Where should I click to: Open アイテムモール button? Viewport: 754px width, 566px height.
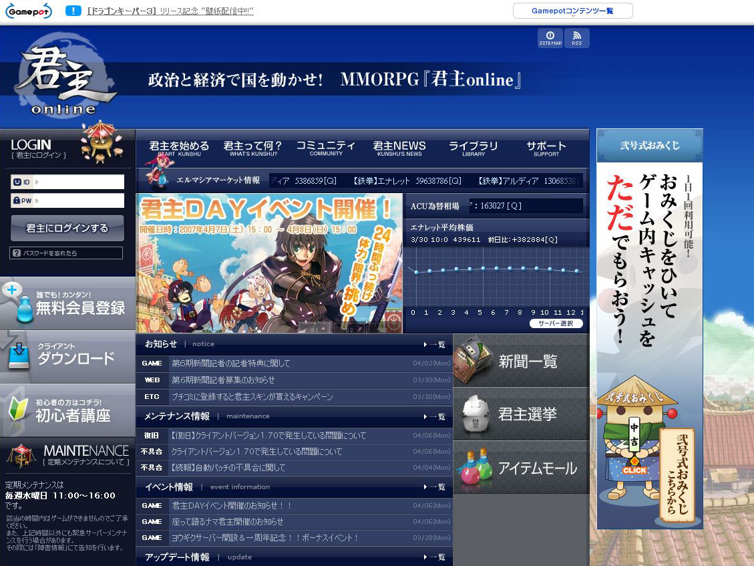[x=521, y=467]
